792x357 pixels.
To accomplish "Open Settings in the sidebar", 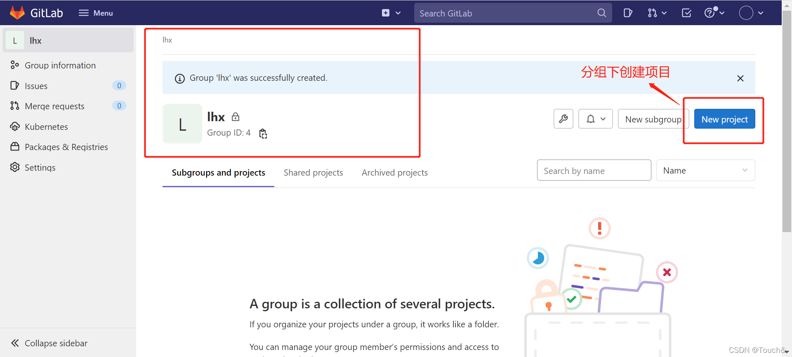I will 68,167.
